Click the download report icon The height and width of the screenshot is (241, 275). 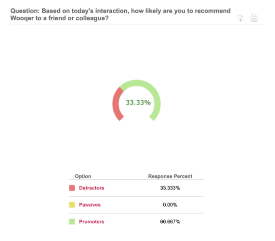[x=240, y=18]
